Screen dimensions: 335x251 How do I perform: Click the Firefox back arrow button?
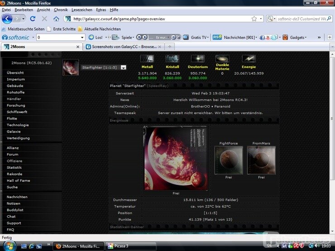tap(7, 19)
